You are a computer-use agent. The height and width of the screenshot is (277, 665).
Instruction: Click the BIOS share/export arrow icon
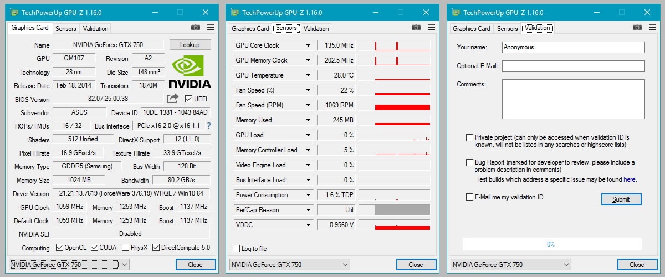[x=173, y=99]
